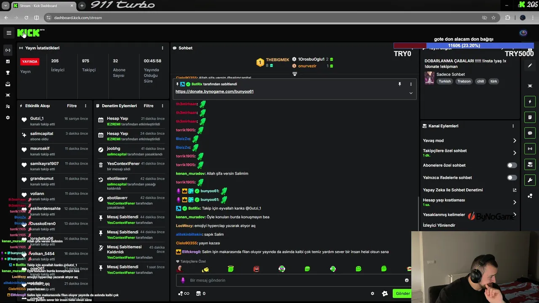Open the analytics chart icon in sidebar
The image size is (539, 303).
tap(8, 61)
